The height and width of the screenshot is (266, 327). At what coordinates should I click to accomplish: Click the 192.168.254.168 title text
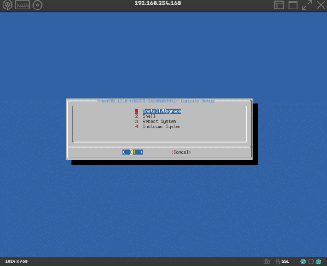point(158,3)
